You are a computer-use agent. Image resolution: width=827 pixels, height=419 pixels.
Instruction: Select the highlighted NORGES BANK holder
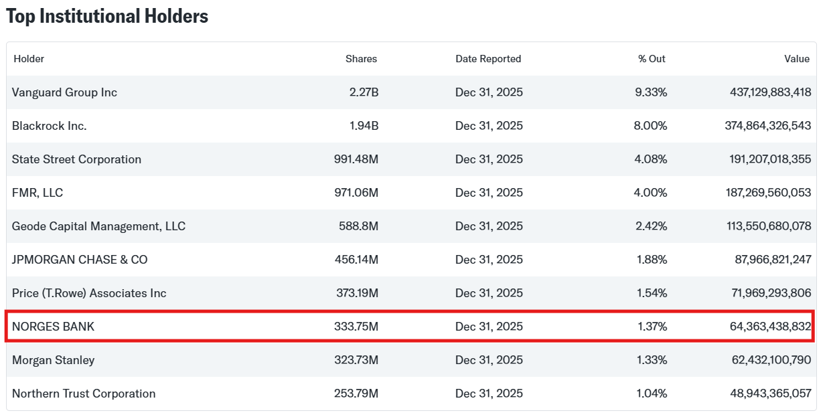pos(54,327)
